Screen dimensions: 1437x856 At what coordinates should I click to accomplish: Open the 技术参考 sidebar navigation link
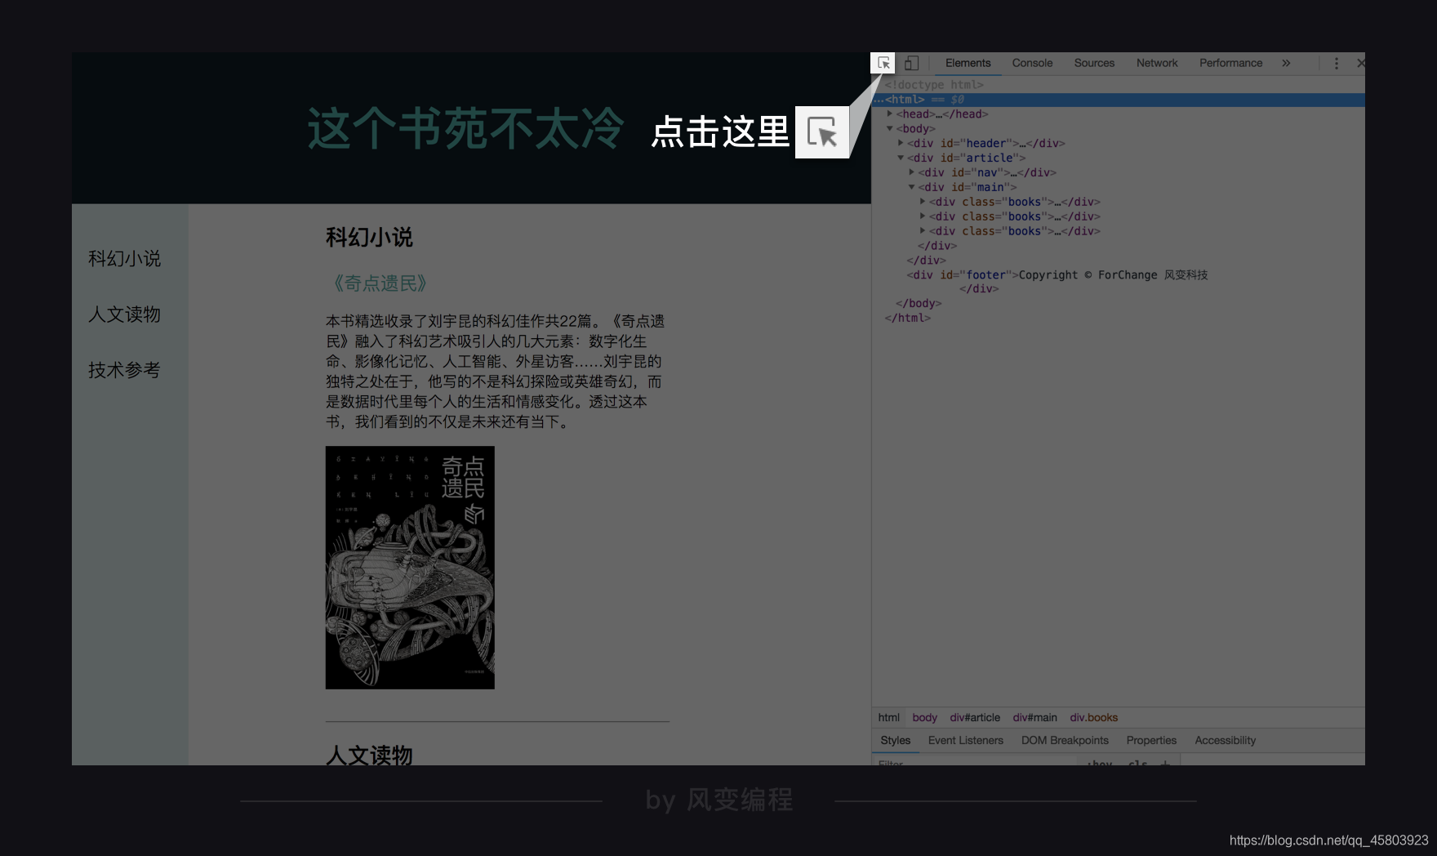(x=124, y=370)
